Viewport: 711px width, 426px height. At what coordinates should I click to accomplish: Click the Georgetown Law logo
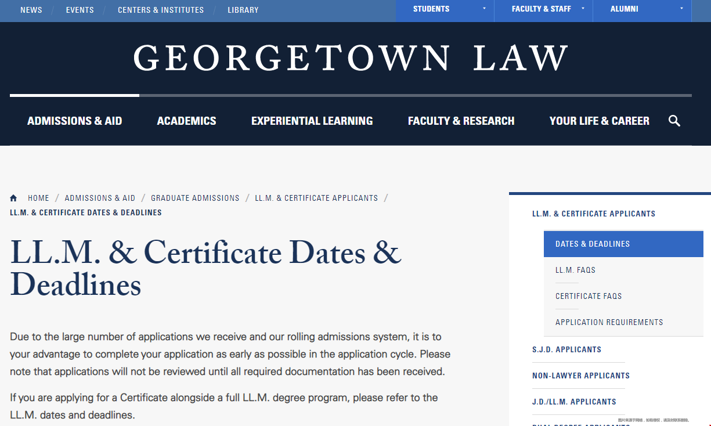(351, 58)
